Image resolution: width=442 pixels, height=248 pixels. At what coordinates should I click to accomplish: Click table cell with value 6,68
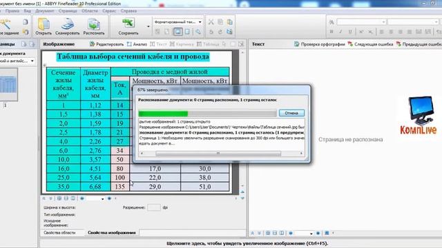tap(95, 187)
